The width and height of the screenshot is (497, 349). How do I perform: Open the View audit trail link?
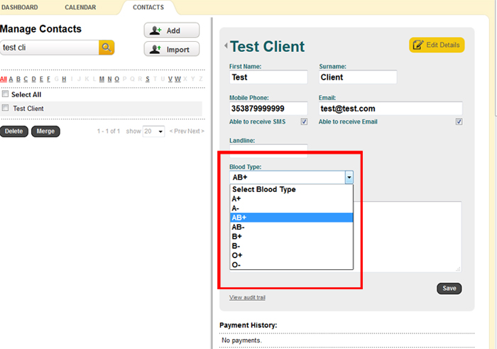point(247,297)
